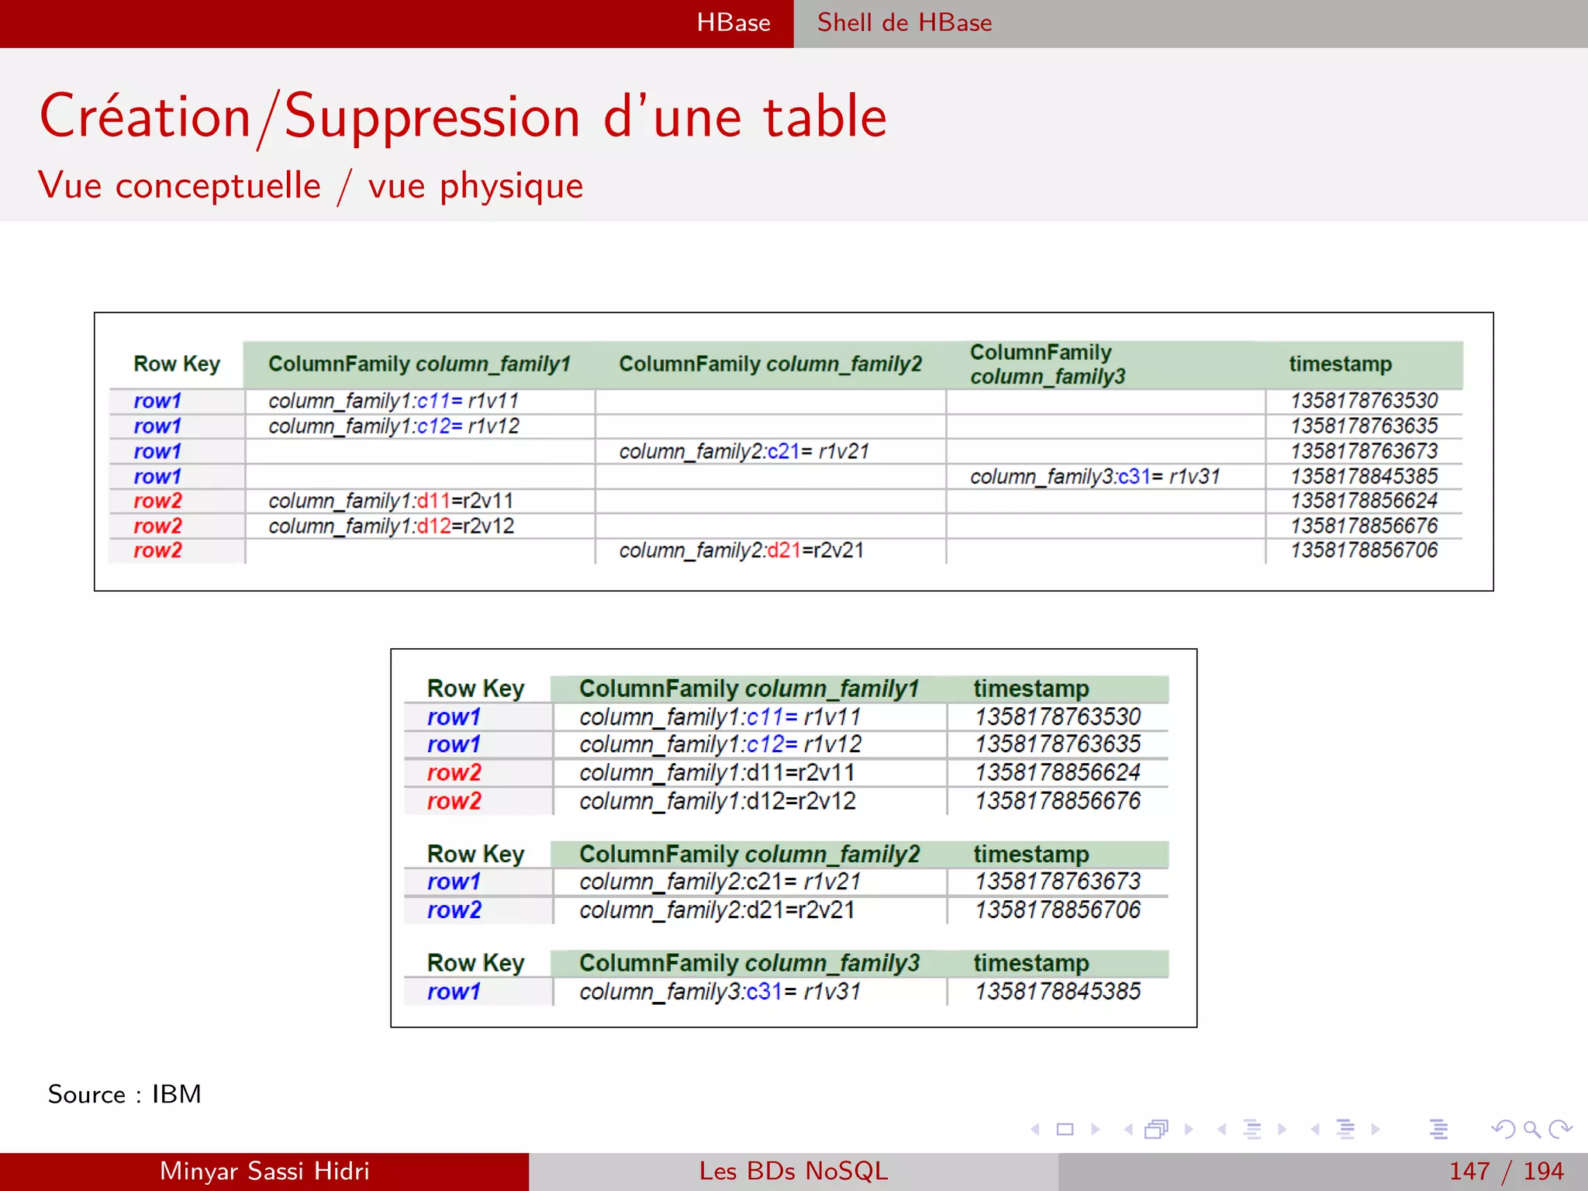Jump to the next frame arrow
This screenshot has height=1191, width=1588.
(x=1189, y=1129)
